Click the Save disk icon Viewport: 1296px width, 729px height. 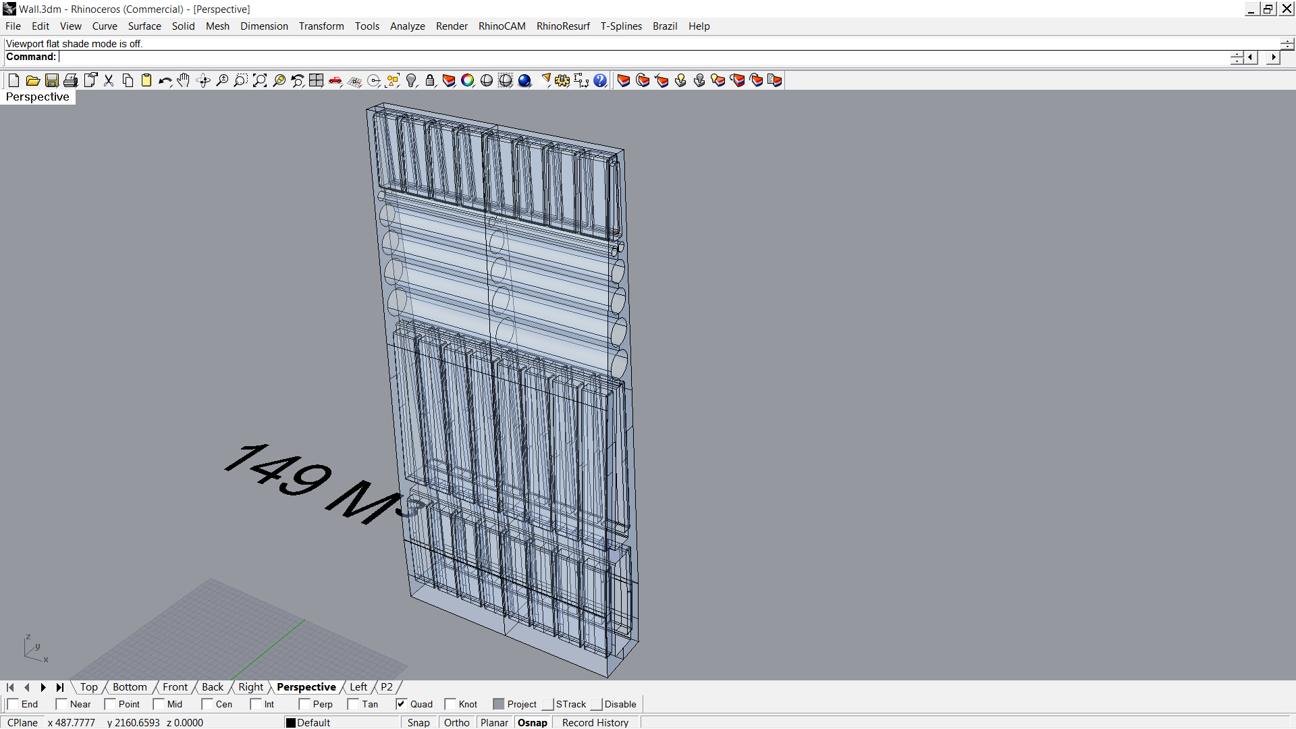click(51, 81)
